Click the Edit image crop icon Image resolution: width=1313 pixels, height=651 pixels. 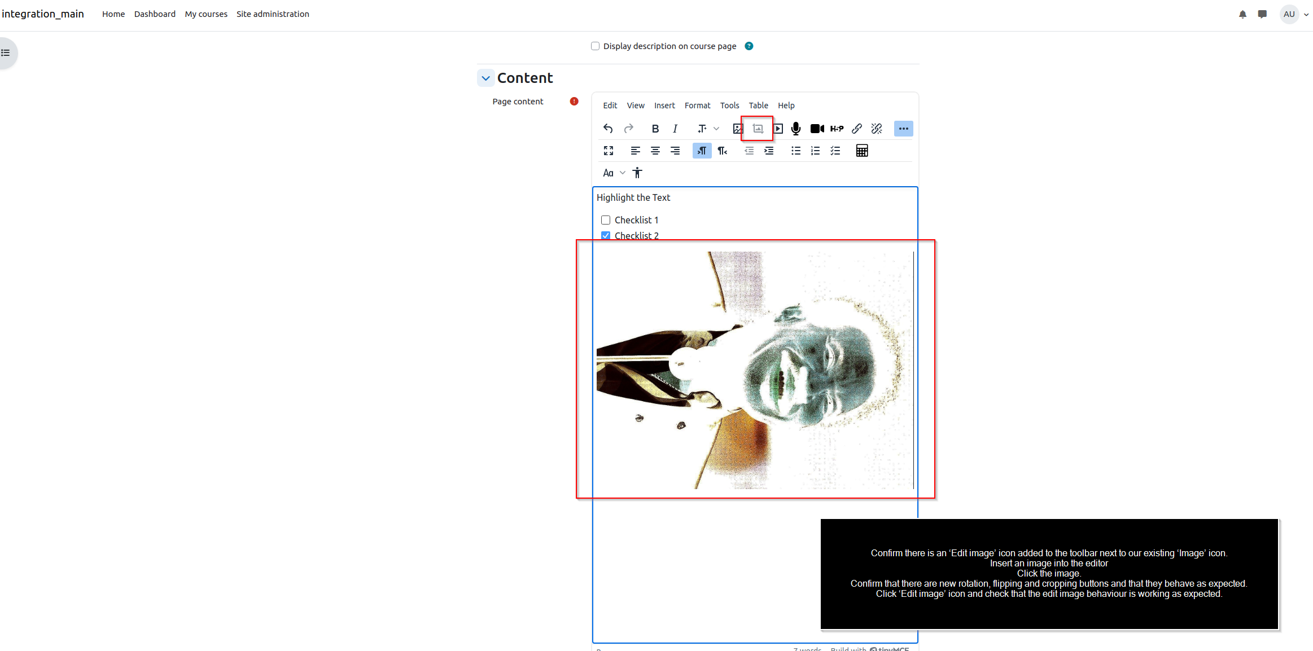[x=758, y=129]
